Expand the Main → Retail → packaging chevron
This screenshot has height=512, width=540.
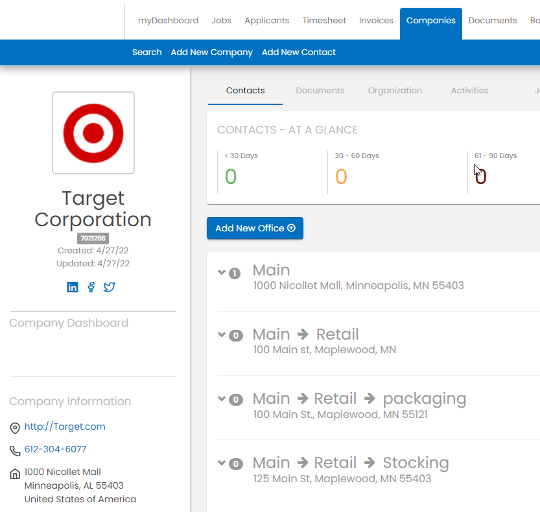pos(222,399)
